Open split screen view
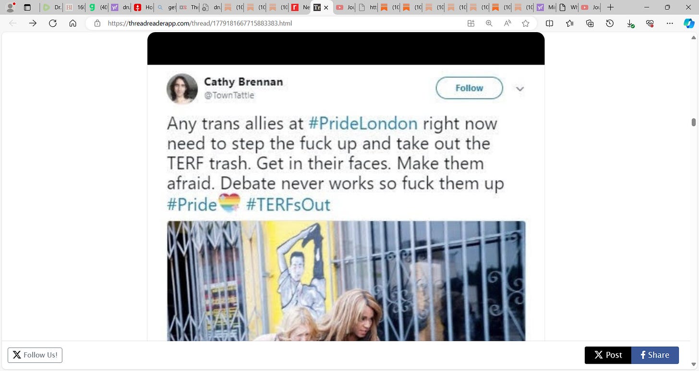The width and height of the screenshot is (699, 371). [550, 23]
